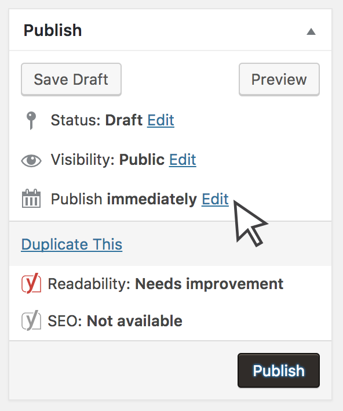
Task: Click the bold Needs improvement score
Action: coord(209,284)
